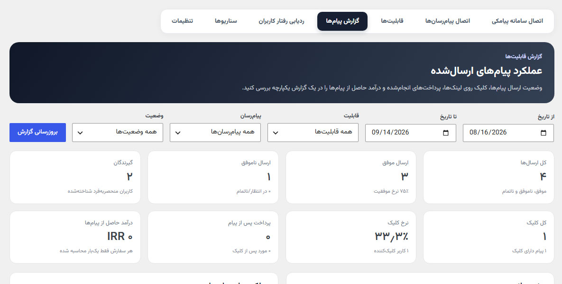Go to the ردیابی رفتار کاربران tab

281,21
